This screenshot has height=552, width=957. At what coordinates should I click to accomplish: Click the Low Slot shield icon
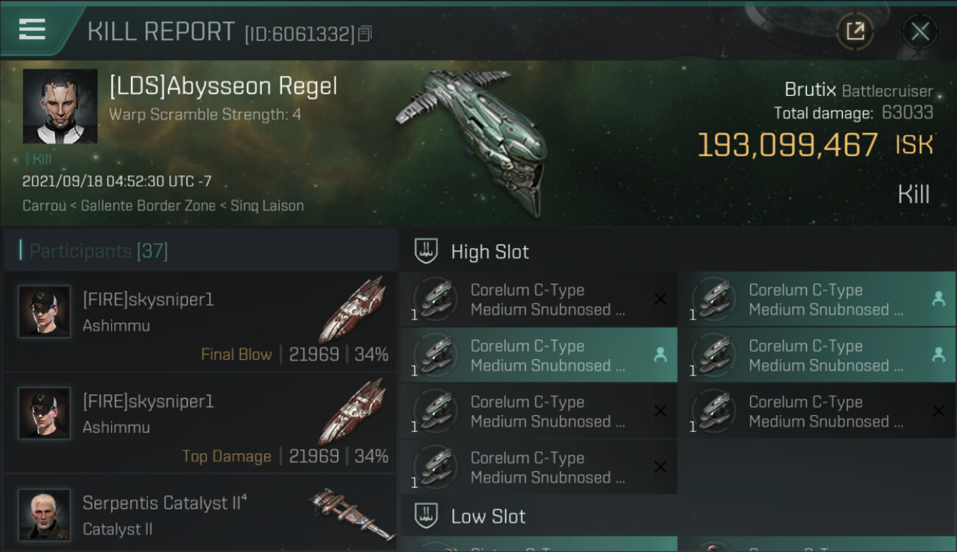[426, 515]
